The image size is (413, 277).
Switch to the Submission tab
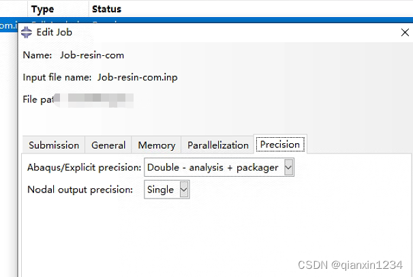pos(54,145)
